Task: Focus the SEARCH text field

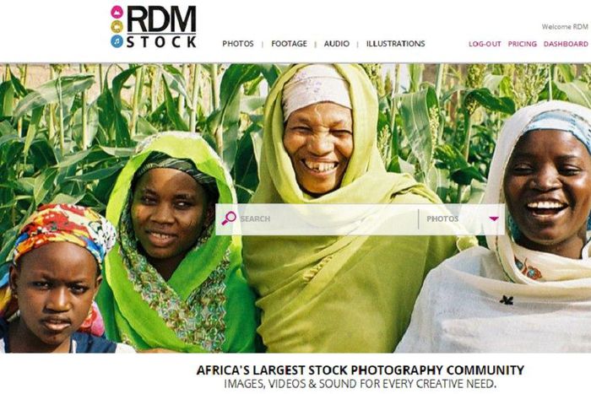Action: 328,219
